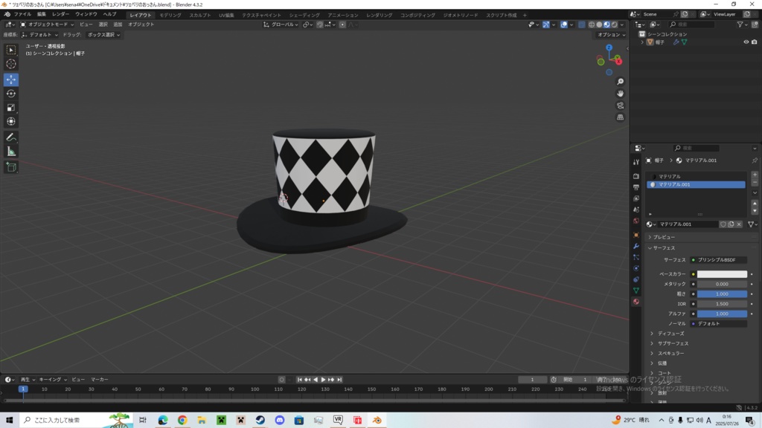
Task: Toggle perspective/orthographic grid icon
Action: click(620, 117)
